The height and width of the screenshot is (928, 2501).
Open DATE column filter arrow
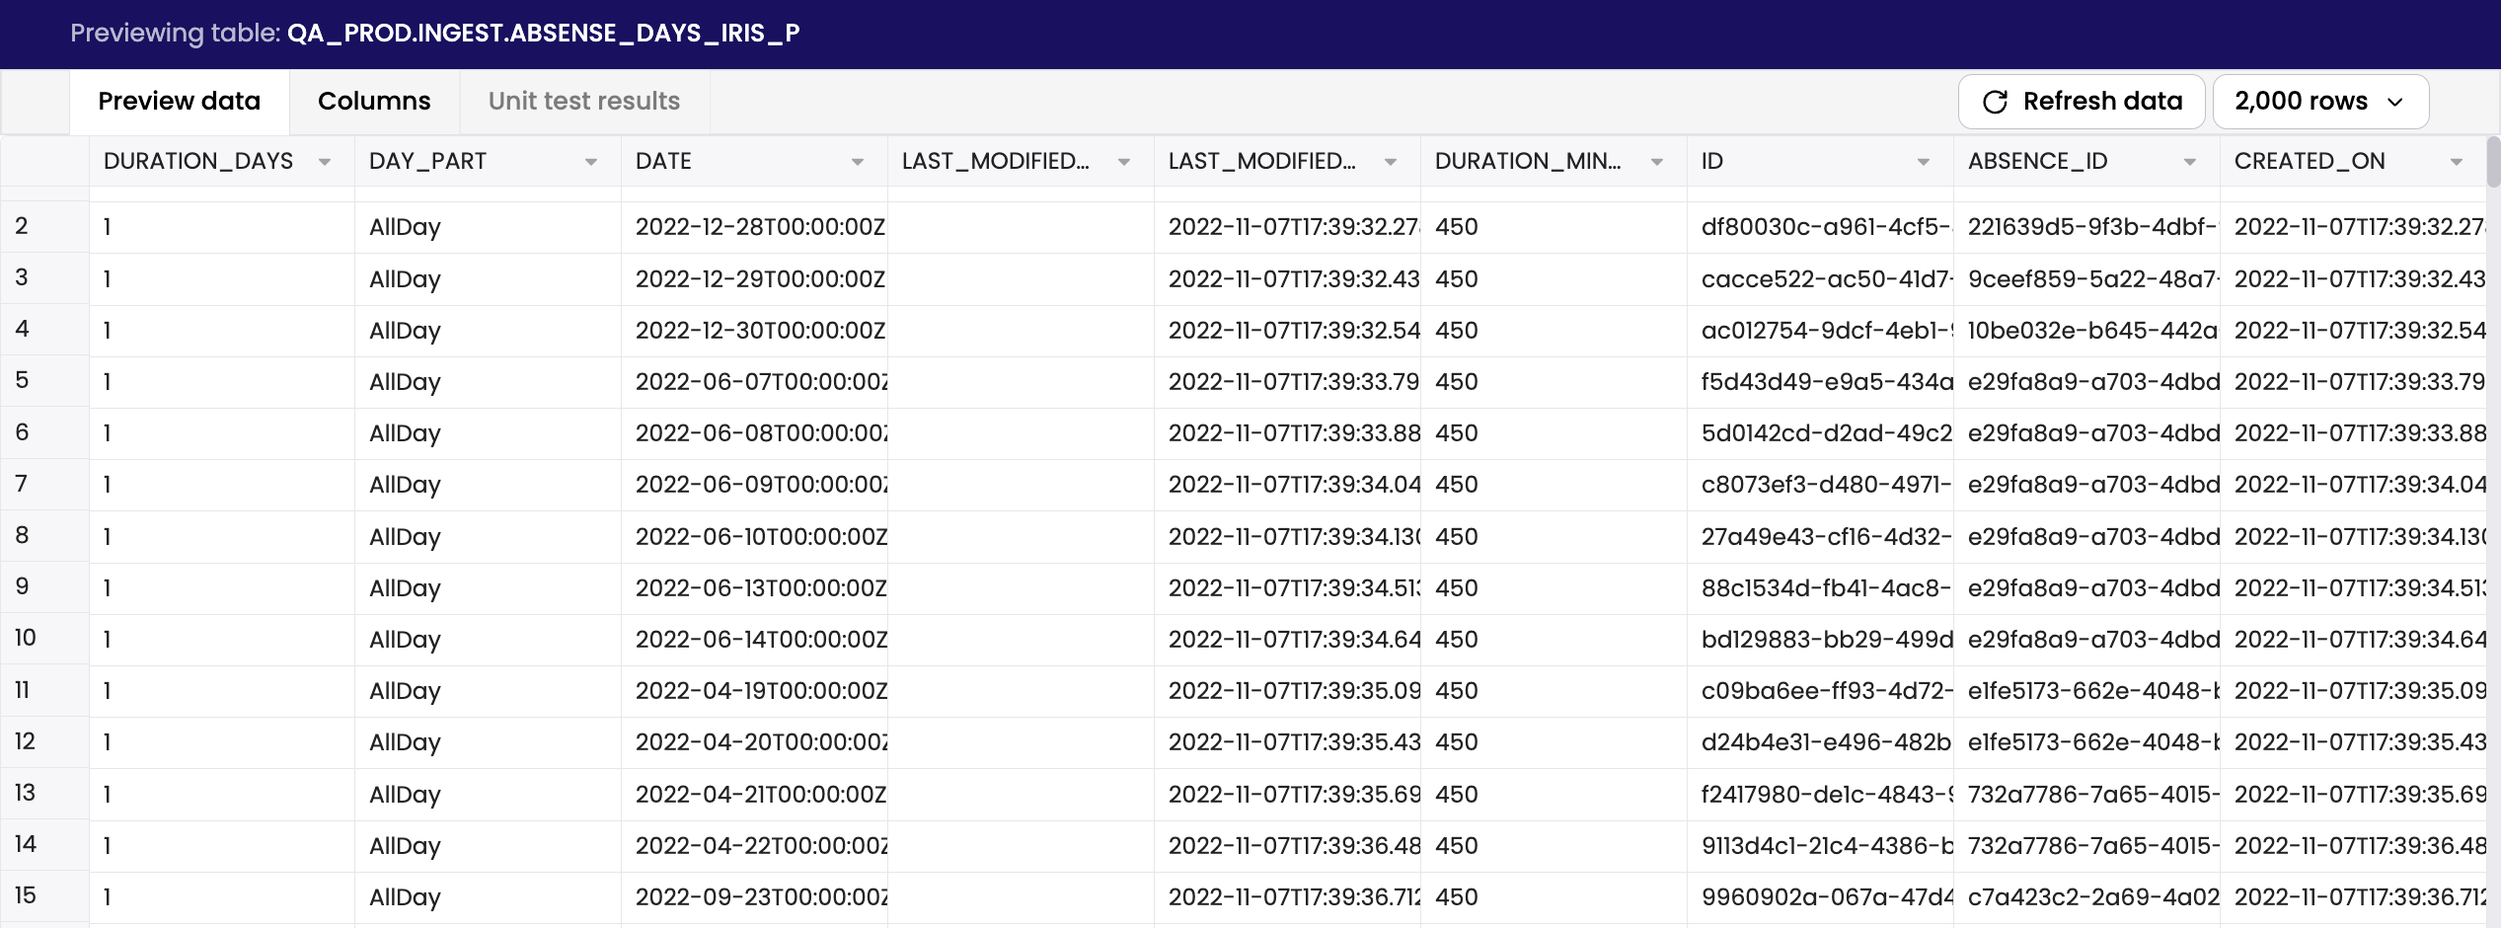[858, 162]
